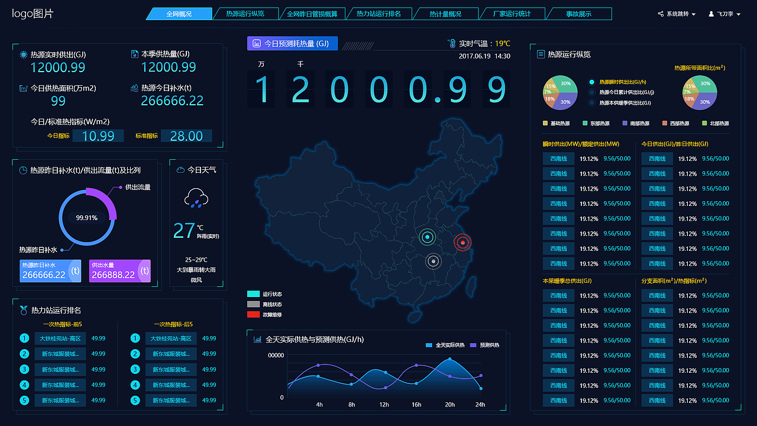Viewport: 757px width, 426px height.
Task: Open the 全网昨日管损概算 tab
Action: (x=312, y=14)
